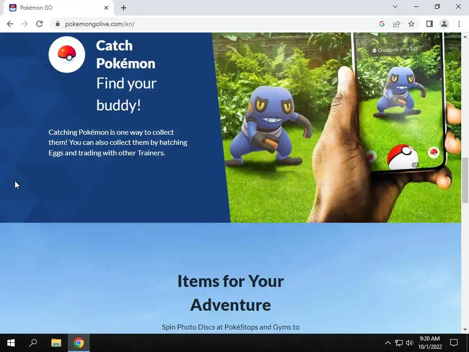
Task: Show hidden system tray icons
Action: 387,343
